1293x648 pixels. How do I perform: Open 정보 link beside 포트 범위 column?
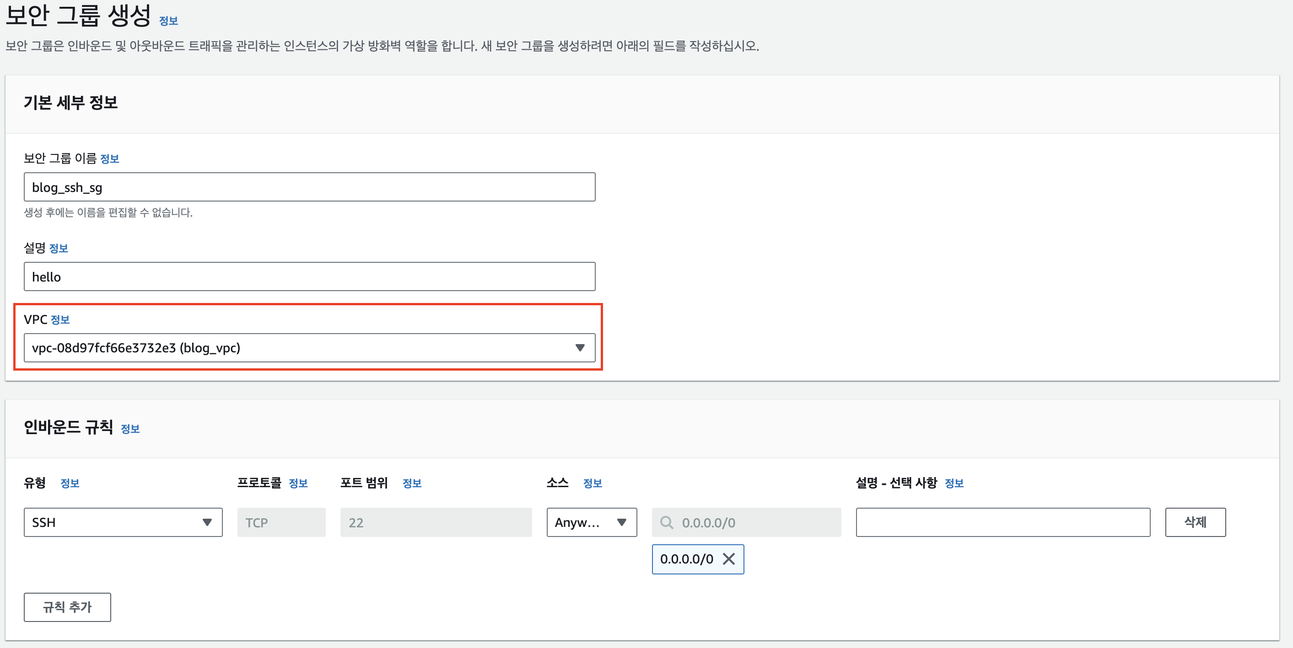click(x=412, y=483)
